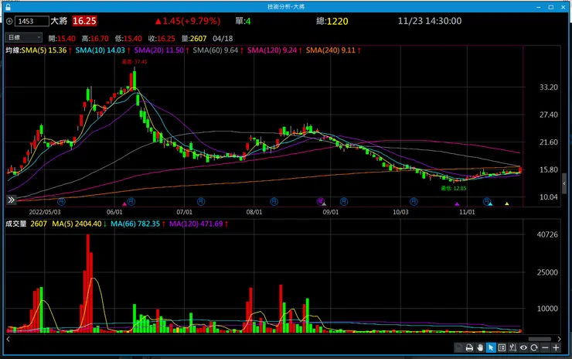Viewport: 572px width, 359px height.
Task: Select the hand pan tool
Action: 480,347
